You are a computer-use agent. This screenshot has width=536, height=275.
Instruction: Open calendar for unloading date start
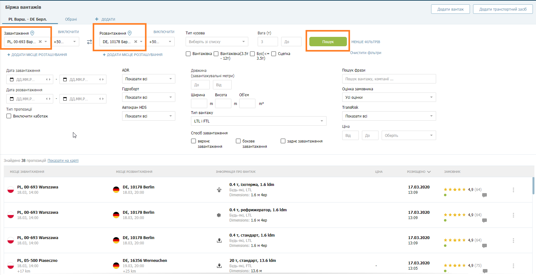(x=12, y=99)
